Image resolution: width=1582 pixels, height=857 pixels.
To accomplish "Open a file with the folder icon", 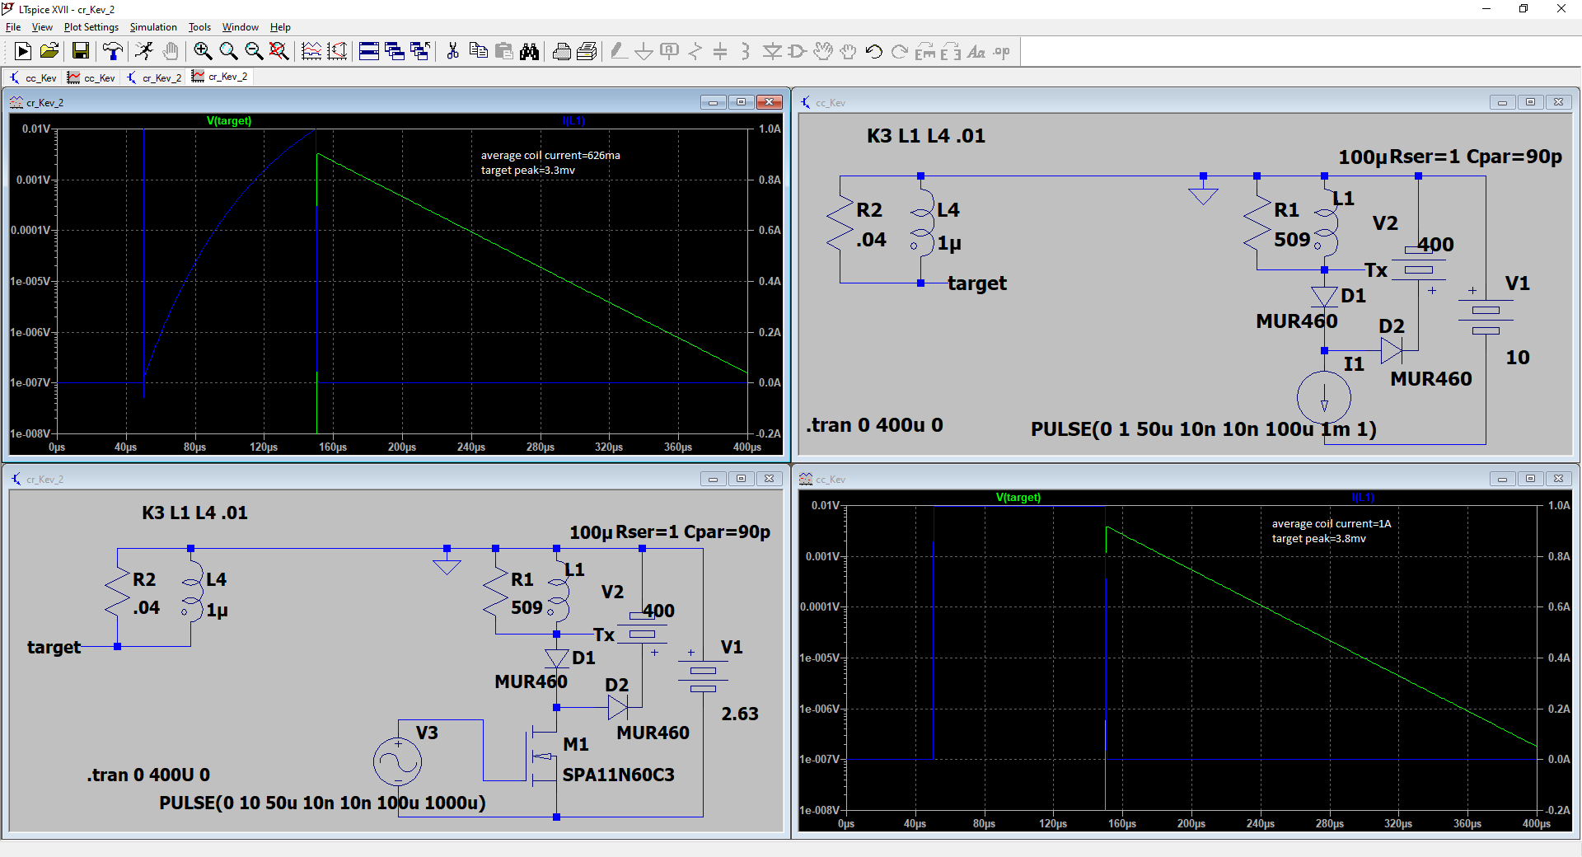I will [49, 52].
